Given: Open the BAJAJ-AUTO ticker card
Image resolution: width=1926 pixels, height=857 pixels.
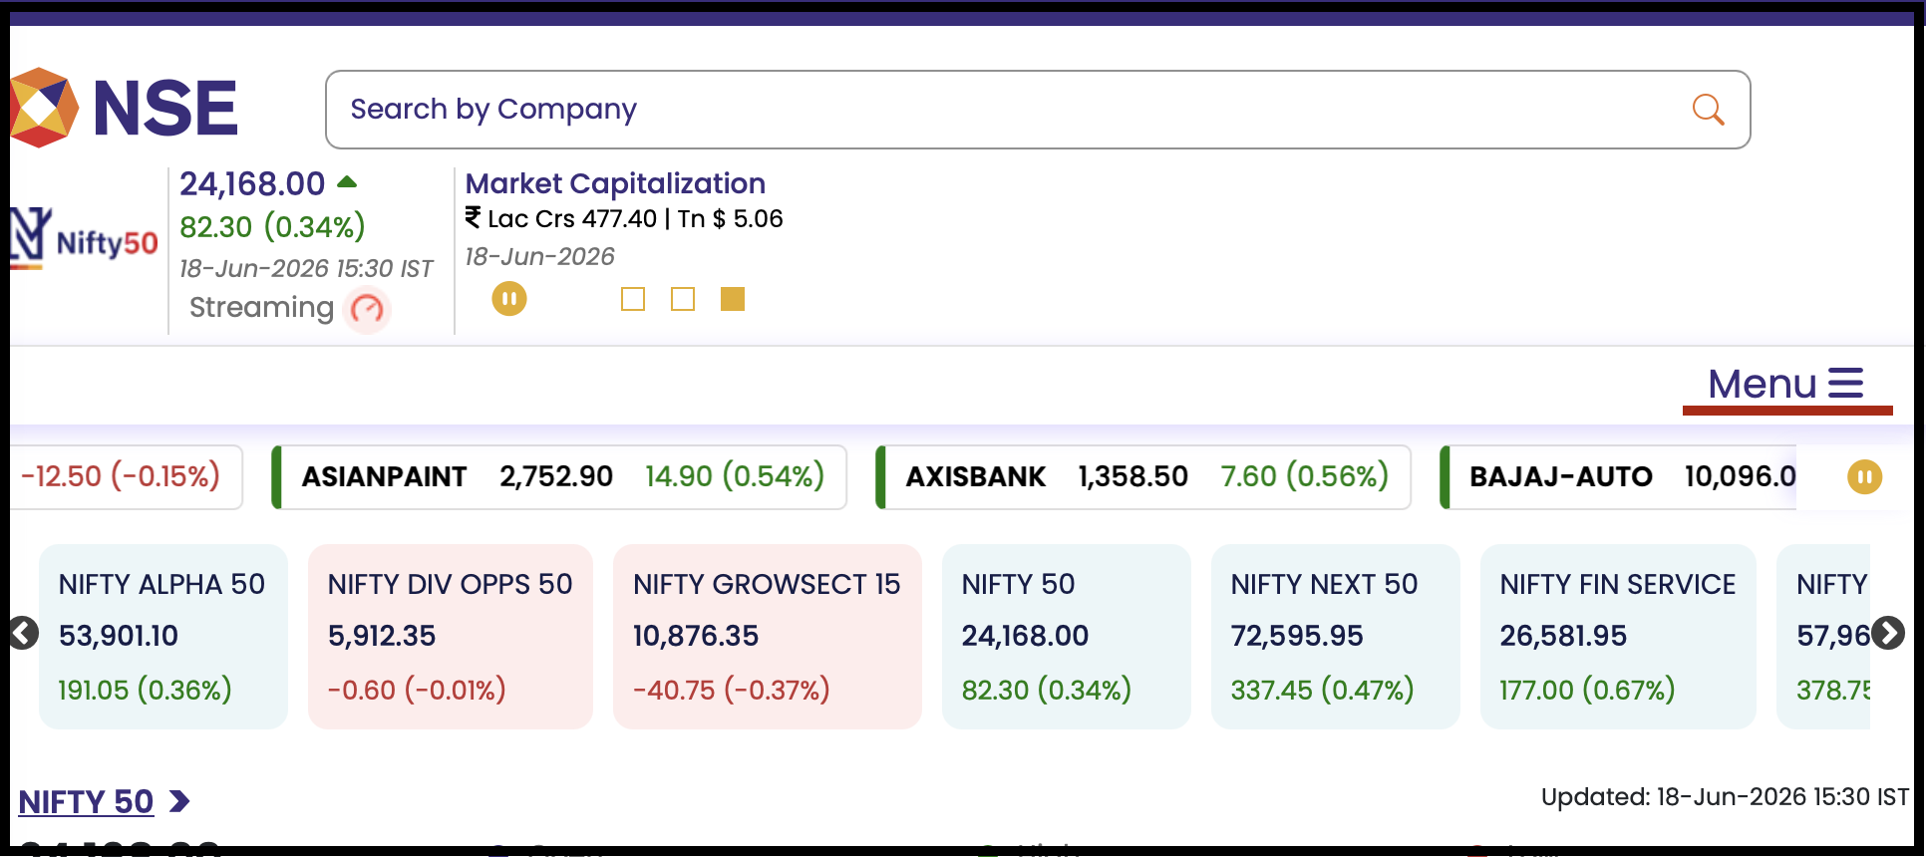Looking at the screenshot, I should pyautogui.click(x=1619, y=476).
